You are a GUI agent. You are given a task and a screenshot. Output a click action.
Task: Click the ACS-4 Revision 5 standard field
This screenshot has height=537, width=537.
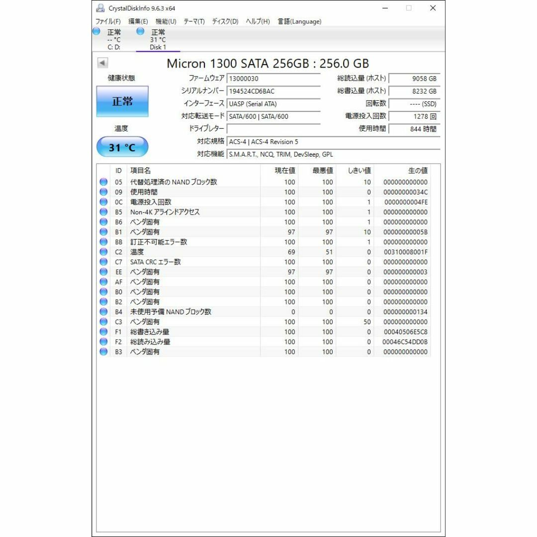[333, 142]
